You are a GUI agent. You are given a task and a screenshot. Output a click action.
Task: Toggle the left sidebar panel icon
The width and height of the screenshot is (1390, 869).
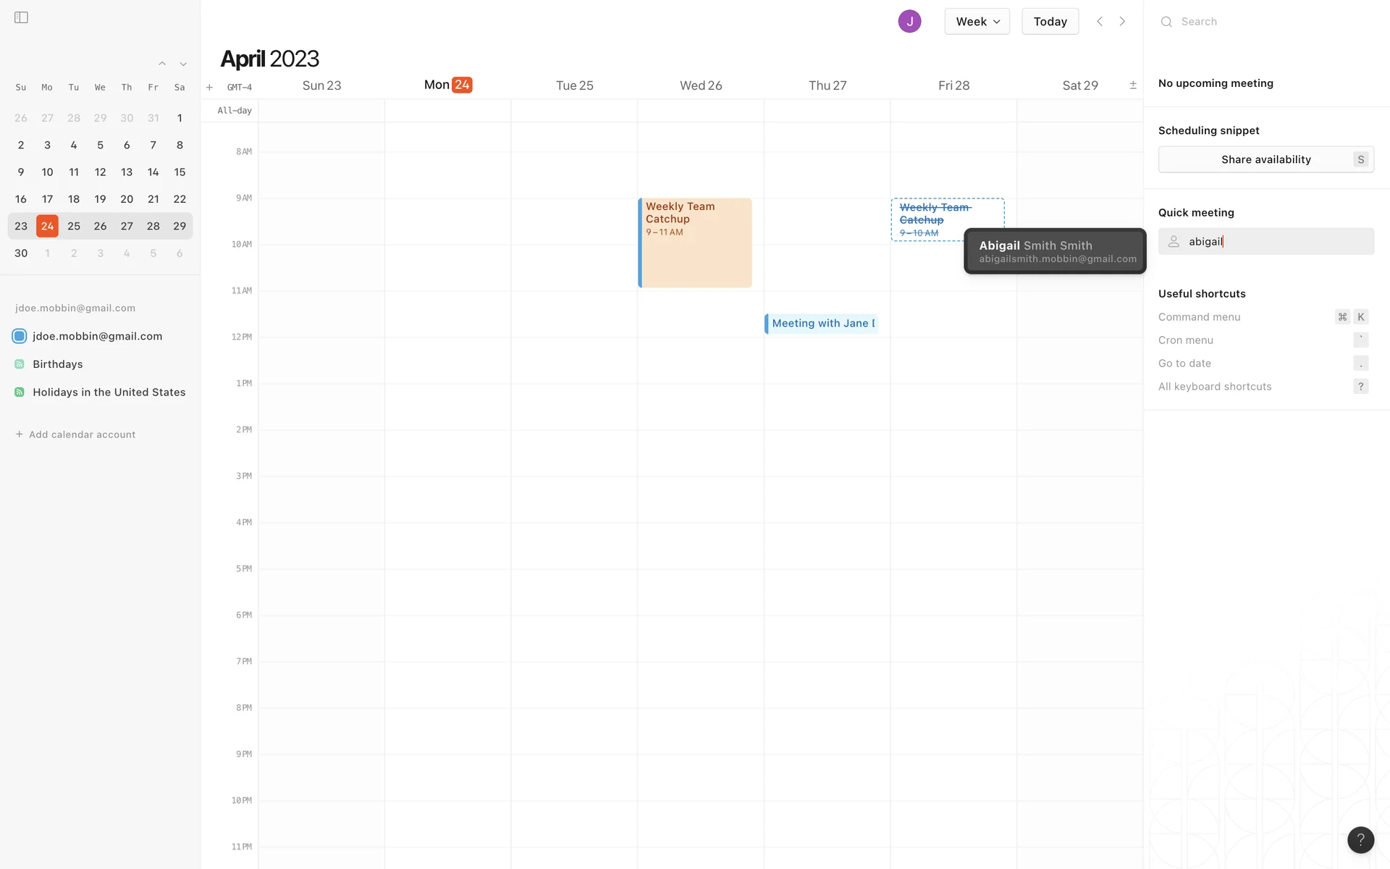click(21, 17)
